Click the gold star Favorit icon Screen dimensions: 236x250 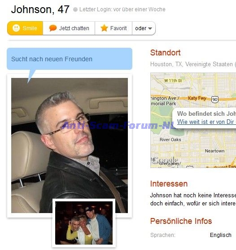tap(105, 28)
